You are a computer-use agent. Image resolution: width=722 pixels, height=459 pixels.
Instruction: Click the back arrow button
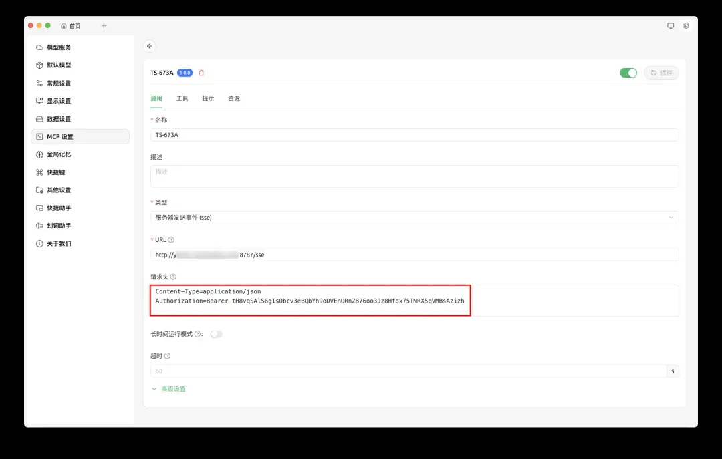pyautogui.click(x=149, y=46)
